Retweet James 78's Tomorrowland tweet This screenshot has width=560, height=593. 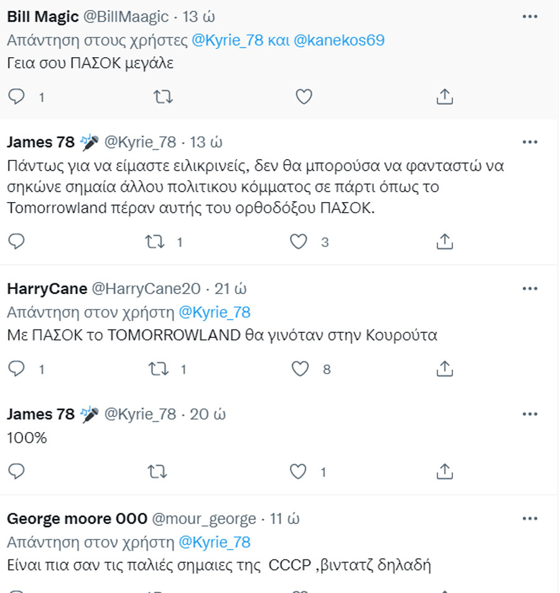click(x=155, y=242)
